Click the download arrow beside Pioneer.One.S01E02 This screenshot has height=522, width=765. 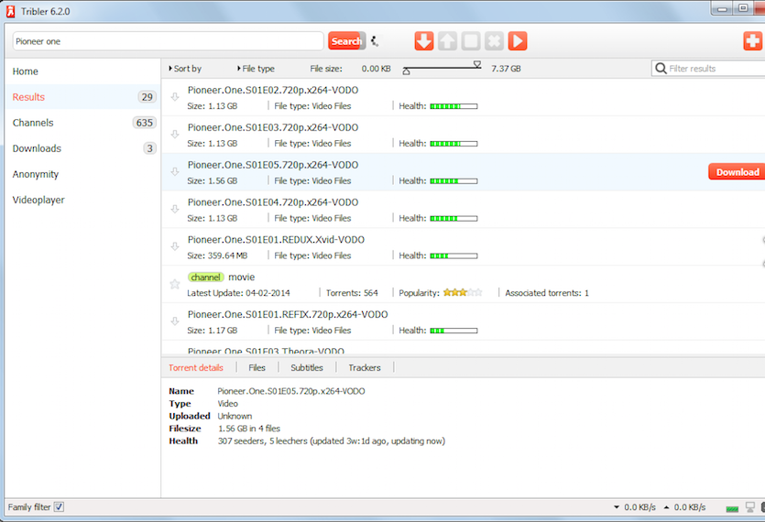tap(175, 97)
